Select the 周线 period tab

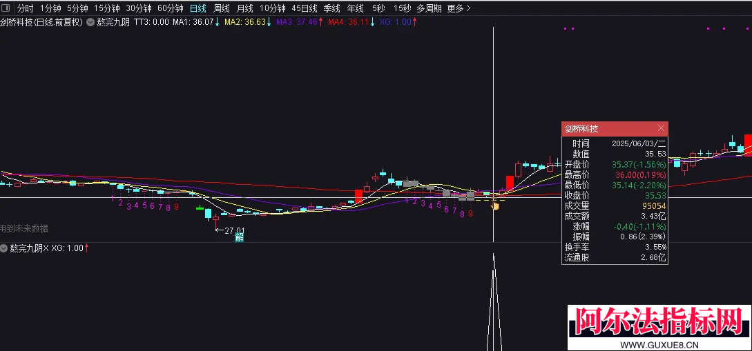point(222,8)
